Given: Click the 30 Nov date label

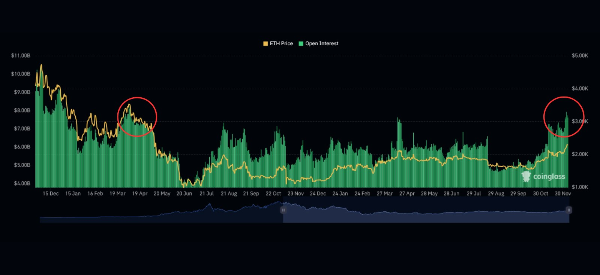Looking at the screenshot, I should (563, 194).
